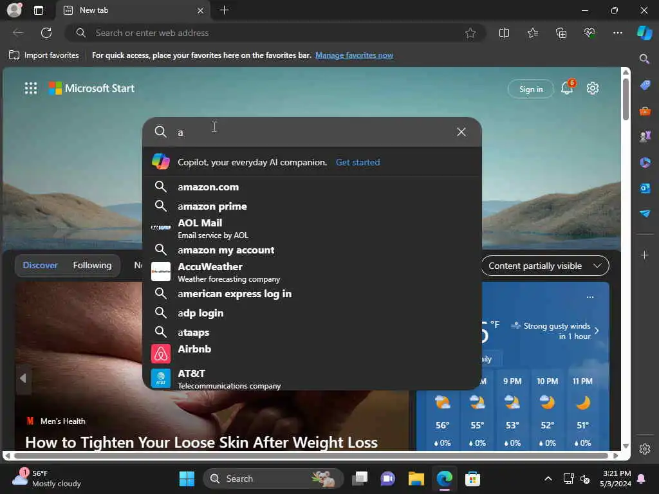The height and width of the screenshot is (494, 659).
Task: Click Get started for Copilot
Action: 358,162
